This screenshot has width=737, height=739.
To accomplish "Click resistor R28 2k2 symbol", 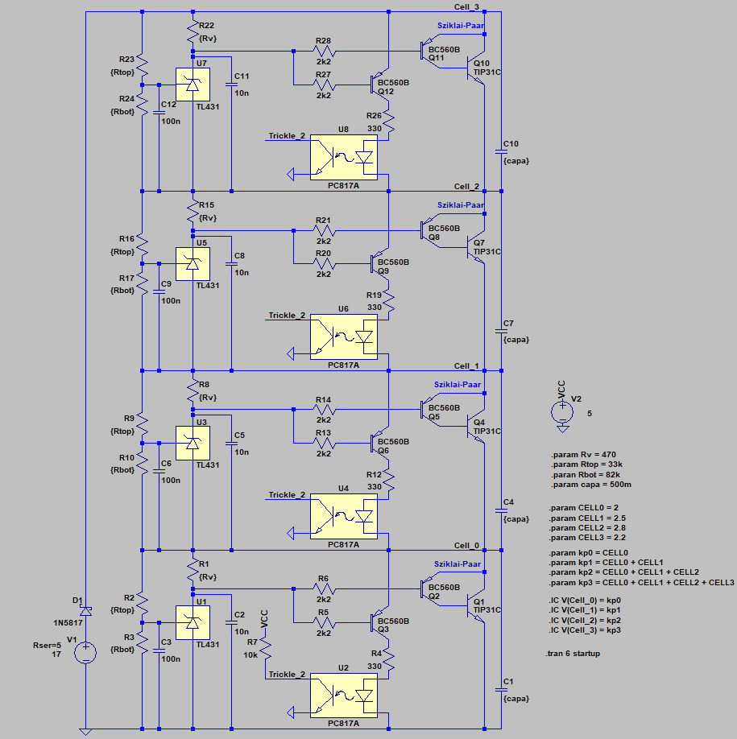I will (x=324, y=51).
